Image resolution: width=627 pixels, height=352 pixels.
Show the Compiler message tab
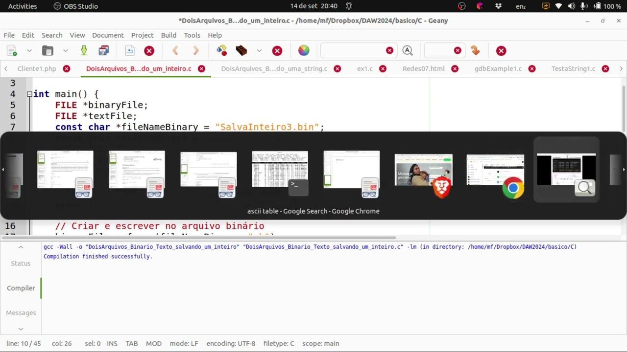click(x=21, y=288)
